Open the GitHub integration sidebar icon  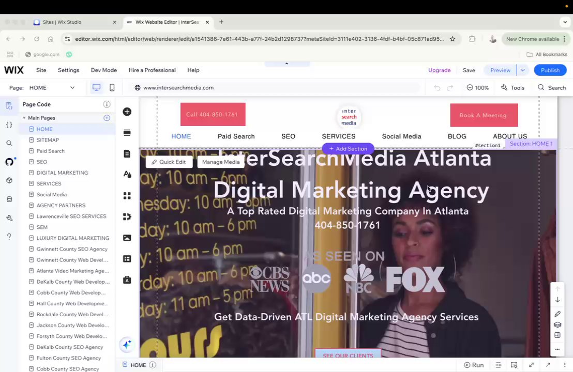click(9, 162)
